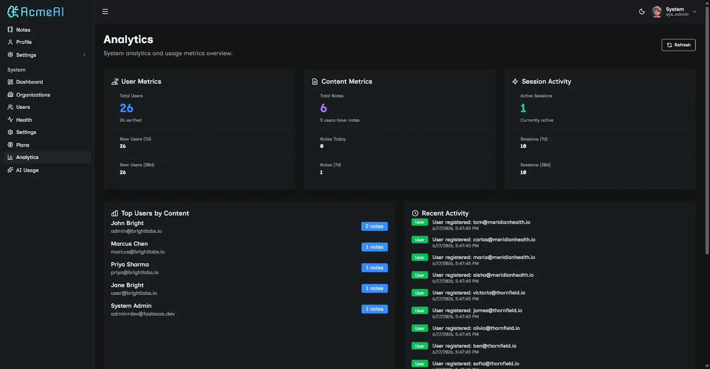Click the email marcus@brightlabs.io

138,252
